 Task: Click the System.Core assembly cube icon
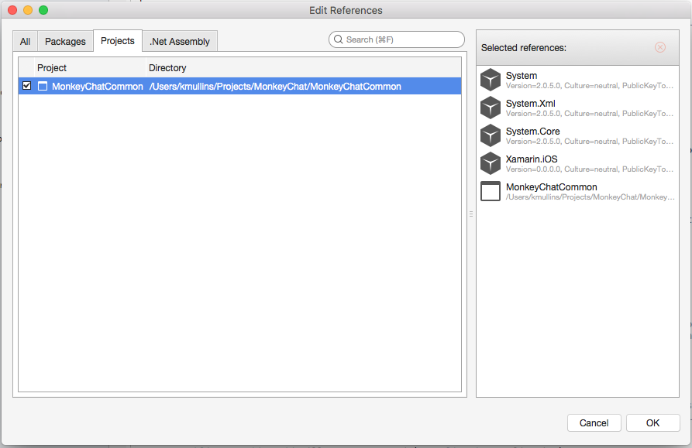[490, 135]
